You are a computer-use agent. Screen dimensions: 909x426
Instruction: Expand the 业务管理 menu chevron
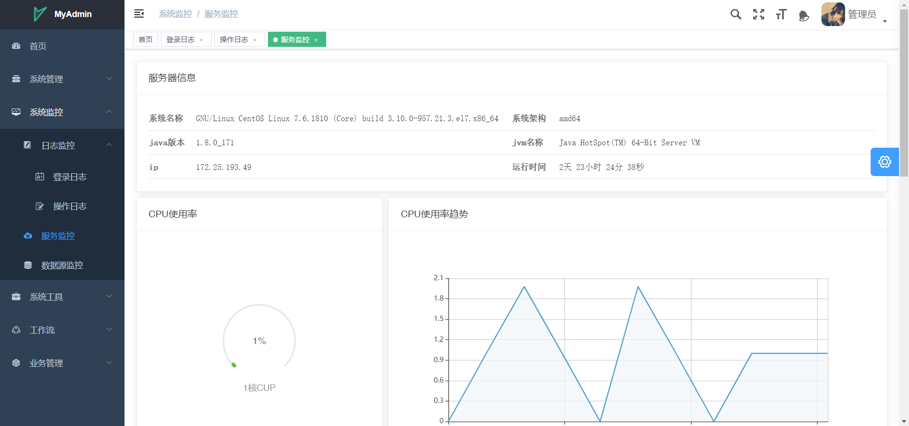[x=109, y=363]
